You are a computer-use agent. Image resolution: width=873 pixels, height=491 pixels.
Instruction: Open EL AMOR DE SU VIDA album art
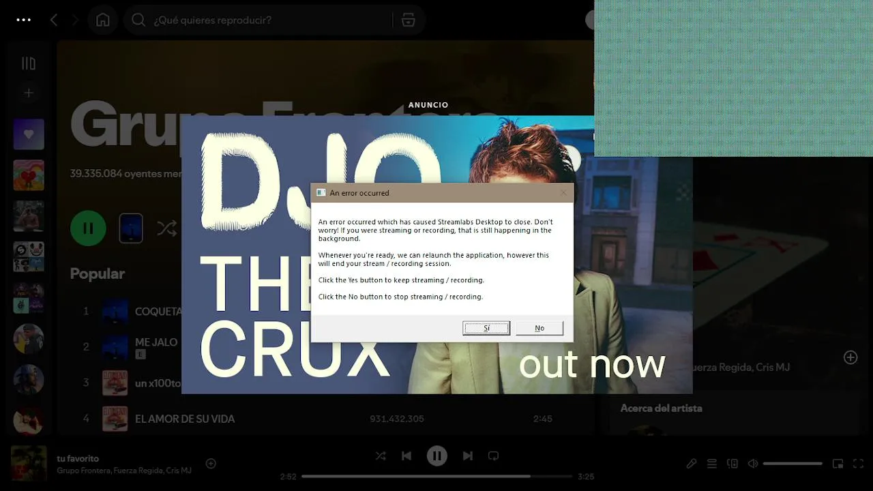click(115, 419)
